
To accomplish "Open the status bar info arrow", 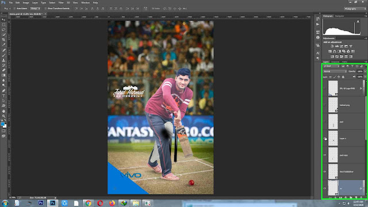I will click(55, 198).
